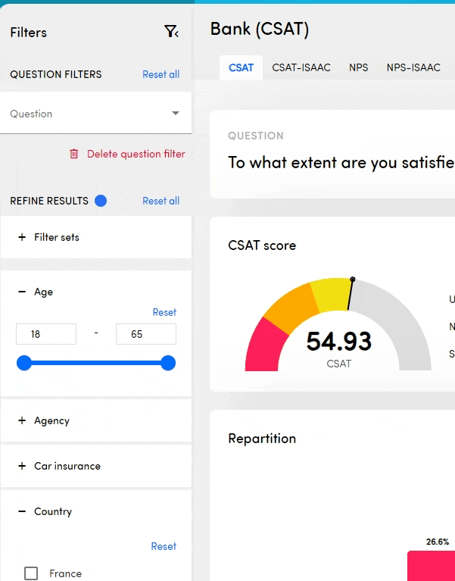Select the NPS tab
Screen dimensions: 455x581
click(359, 67)
